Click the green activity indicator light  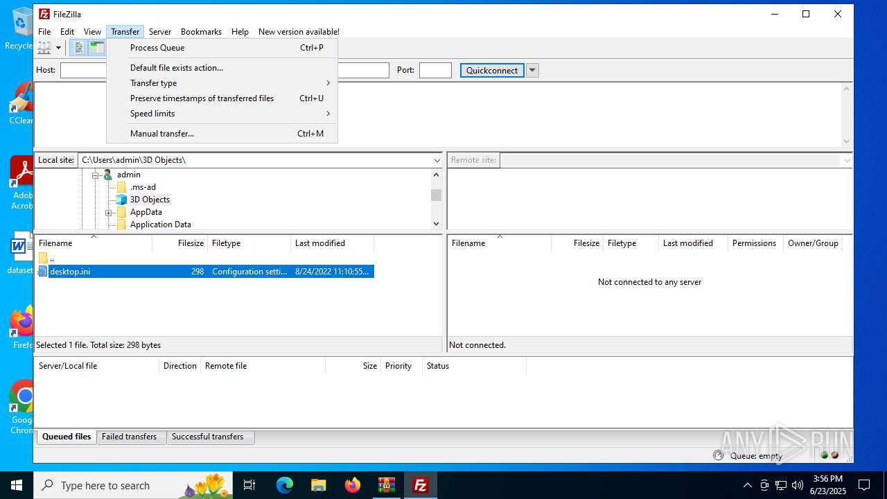tap(825, 455)
